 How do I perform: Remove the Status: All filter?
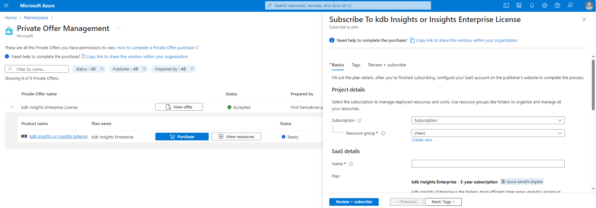102,69
